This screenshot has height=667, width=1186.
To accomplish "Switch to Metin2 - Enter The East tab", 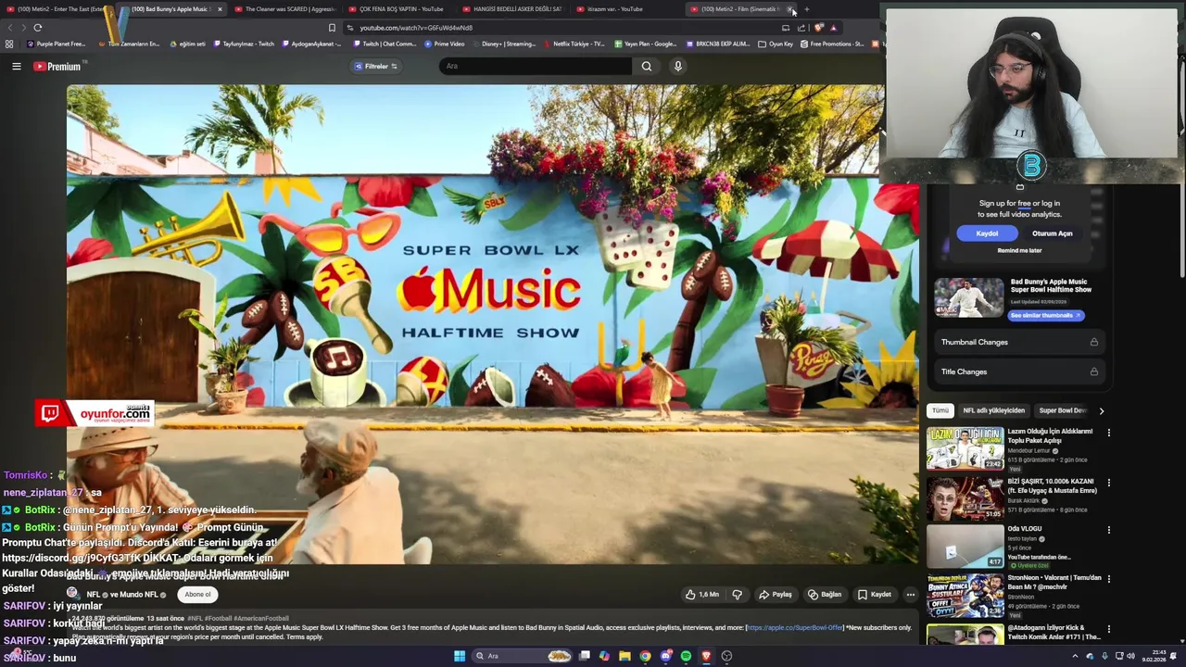I will [57, 9].
